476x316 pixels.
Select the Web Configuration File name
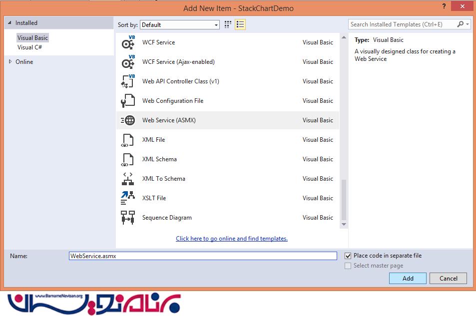(173, 101)
